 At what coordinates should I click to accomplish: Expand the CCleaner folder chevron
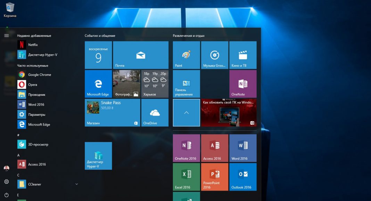coord(76,184)
